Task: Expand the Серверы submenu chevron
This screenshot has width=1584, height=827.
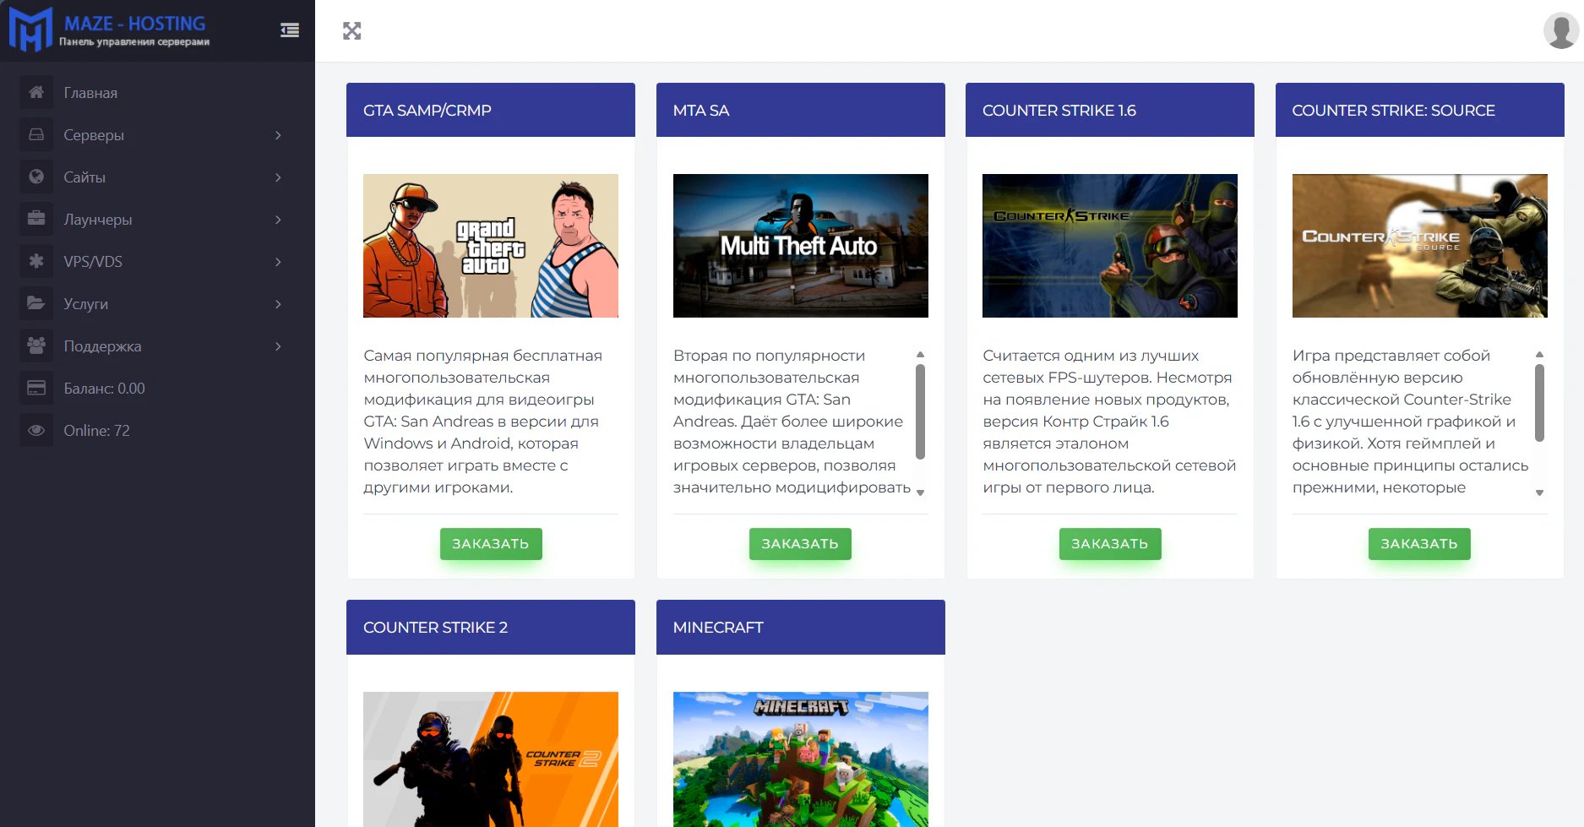Action: point(278,135)
